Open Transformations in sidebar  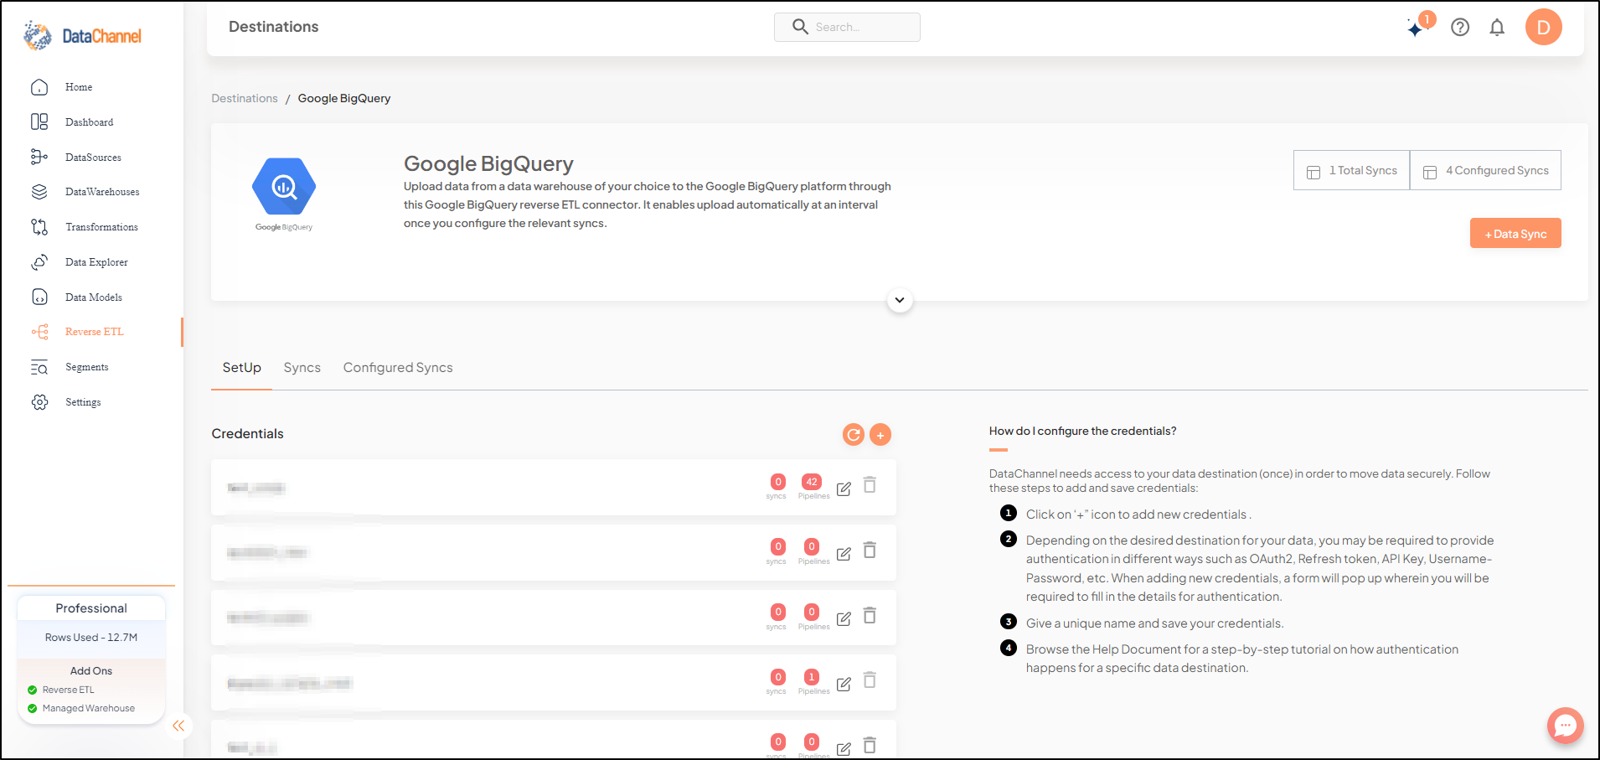[101, 227]
